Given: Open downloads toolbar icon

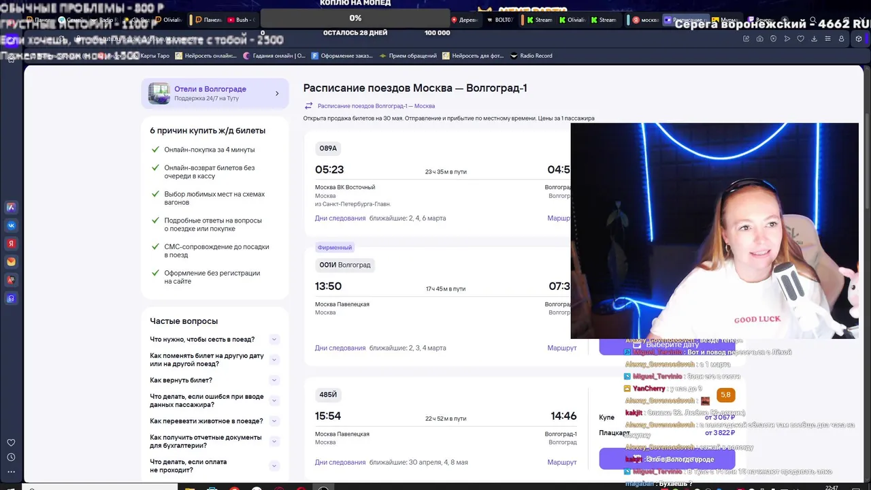Looking at the screenshot, I should (x=814, y=39).
